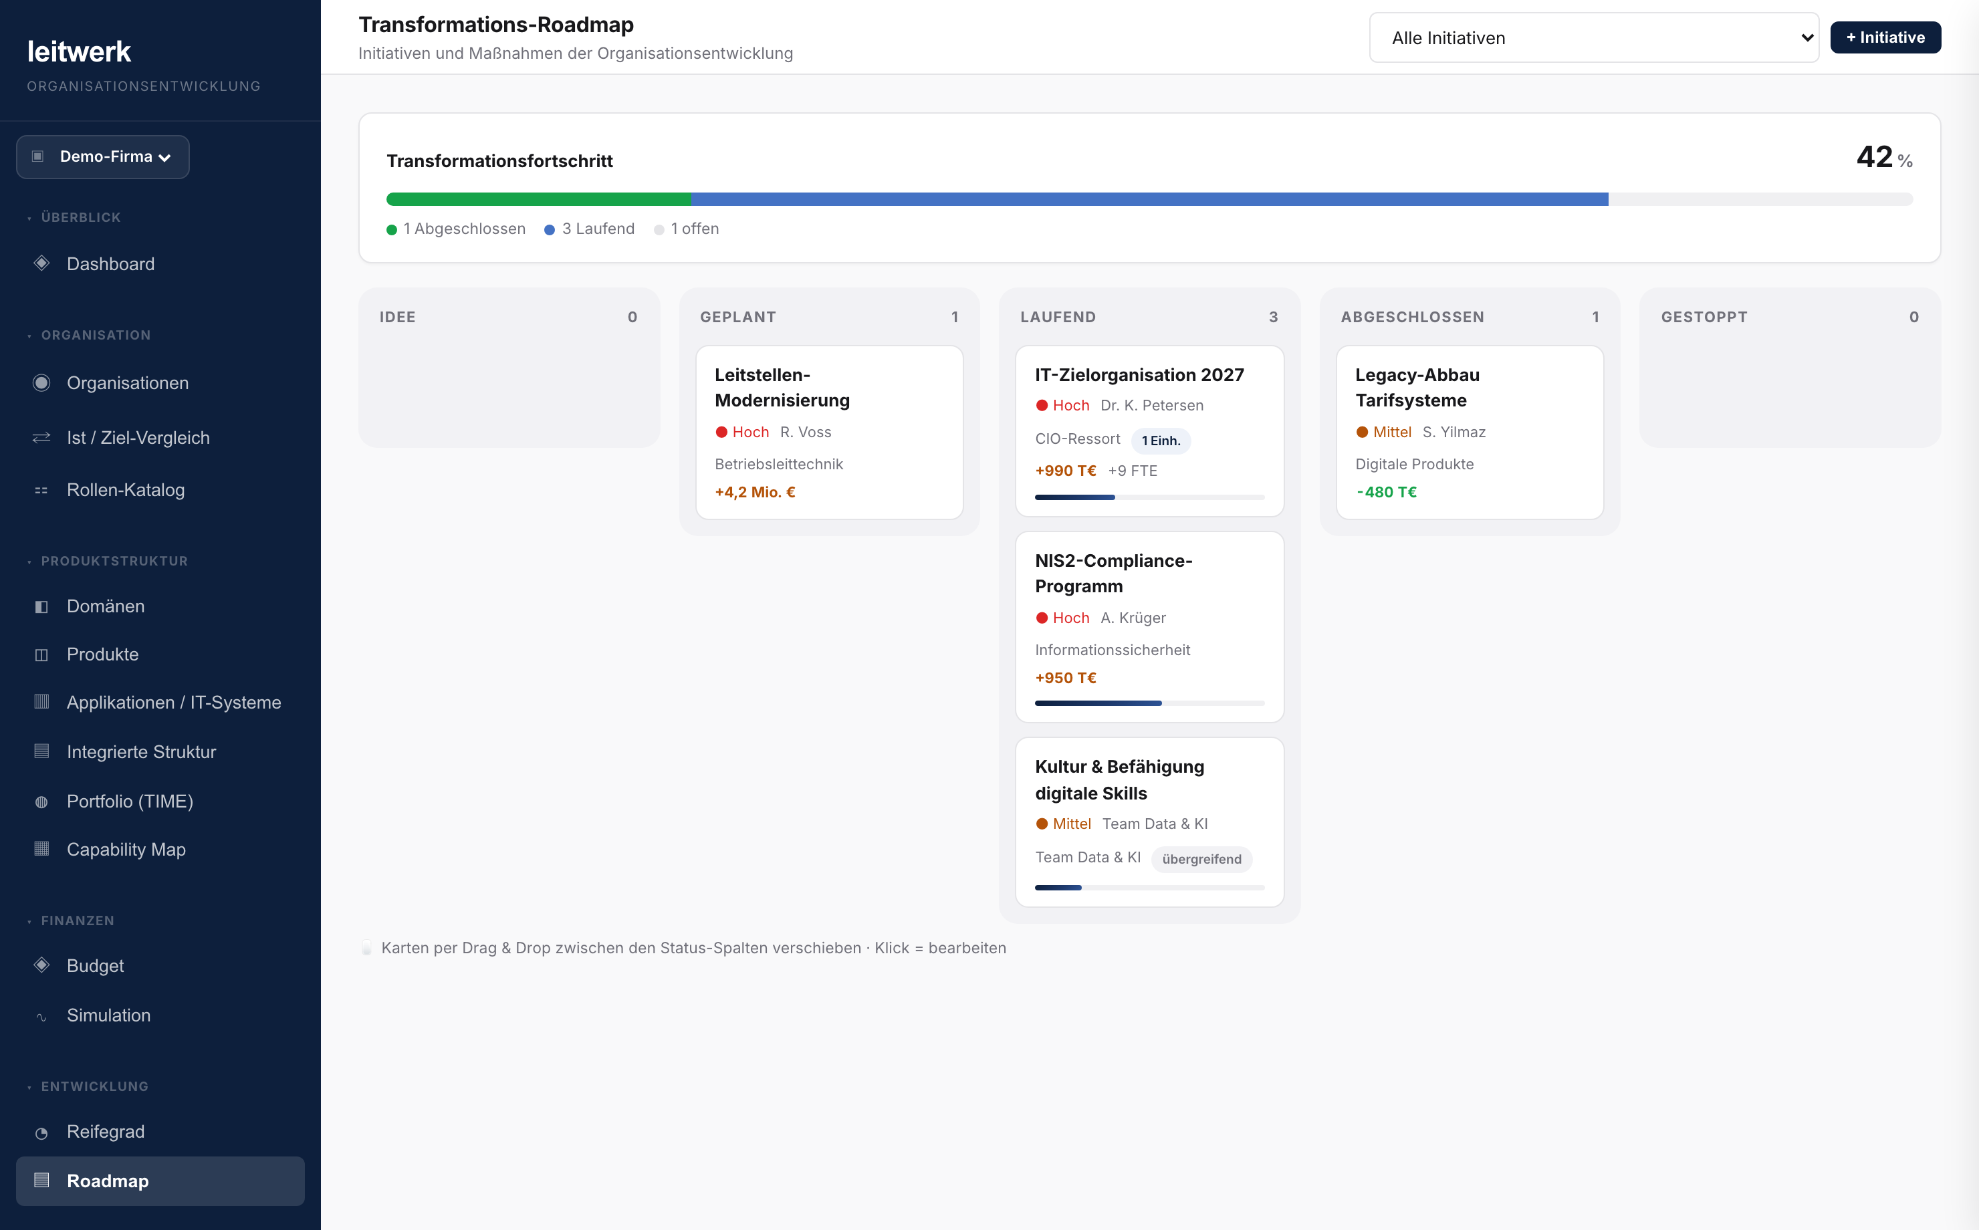The width and height of the screenshot is (1979, 1230).
Task: Click the Simulation wave icon
Action: 41,1017
